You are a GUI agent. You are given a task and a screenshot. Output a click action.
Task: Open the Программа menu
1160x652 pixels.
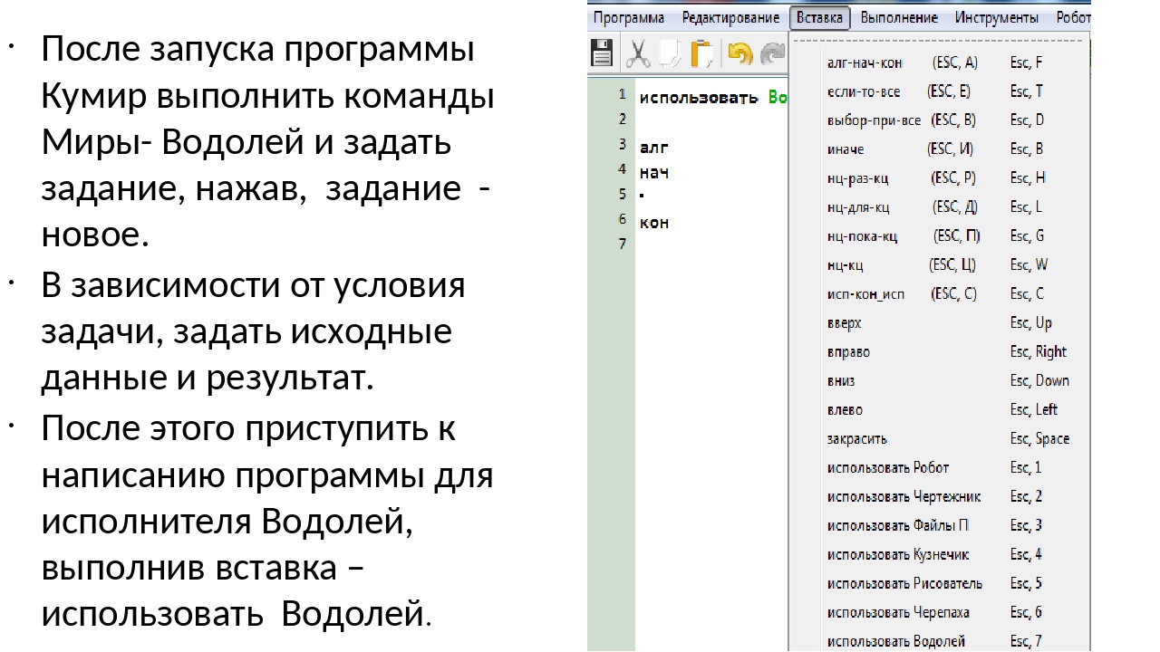[x=629, y=18]
